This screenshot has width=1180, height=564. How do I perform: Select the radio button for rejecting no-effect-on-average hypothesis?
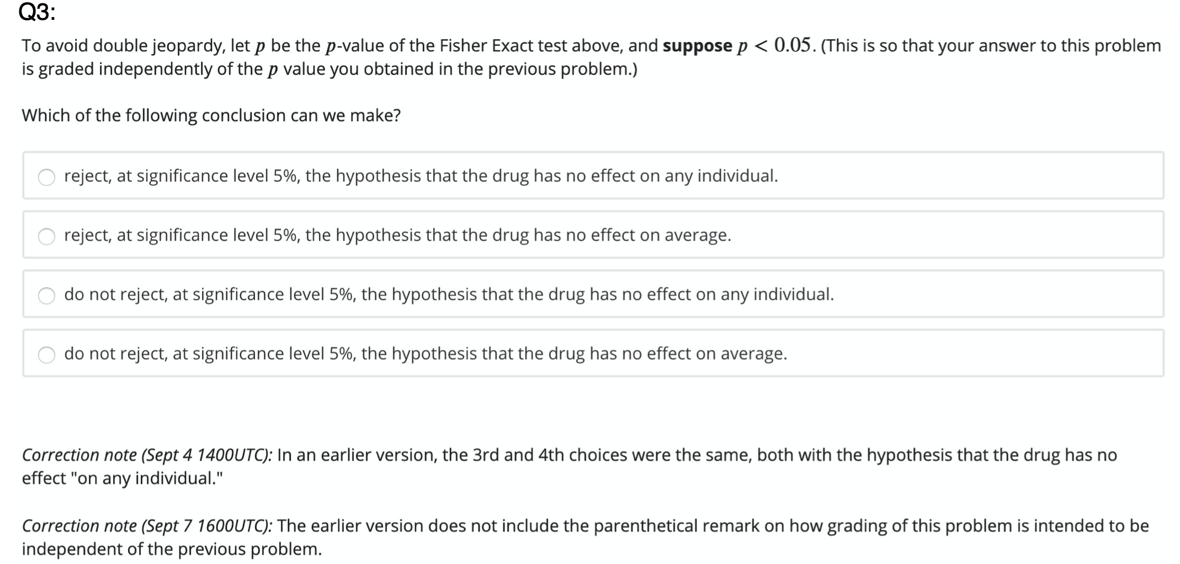pyautogui.click(x=47, y=236)
